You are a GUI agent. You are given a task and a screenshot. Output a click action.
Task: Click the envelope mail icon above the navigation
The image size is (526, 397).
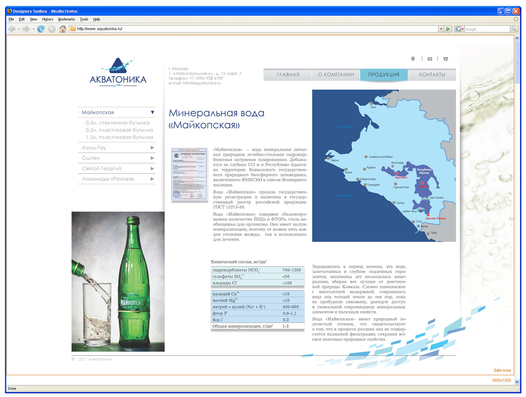pos(430,59)
